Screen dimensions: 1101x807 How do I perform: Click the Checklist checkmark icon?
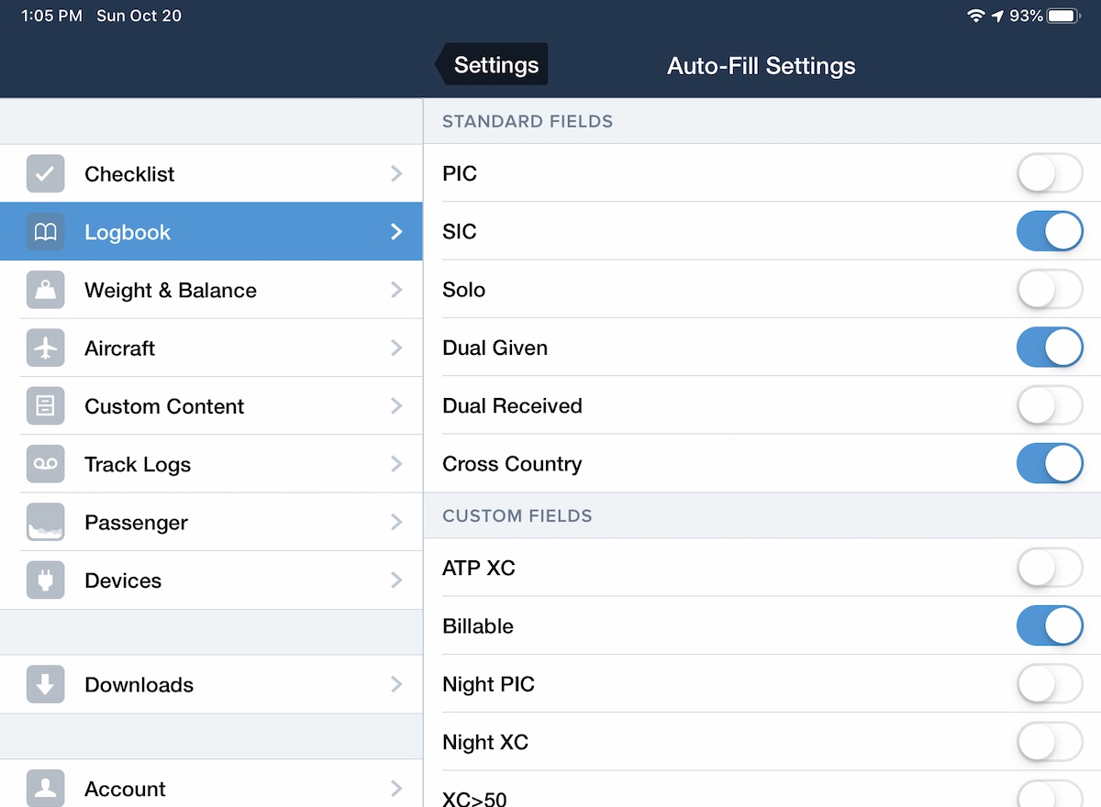pos(45,174)
